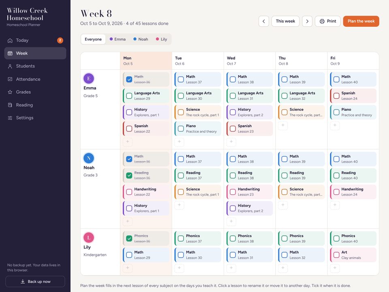Go to the next week arrow
Image resolution: width=389 pixels, height=292 pixels.
[307, 21]
